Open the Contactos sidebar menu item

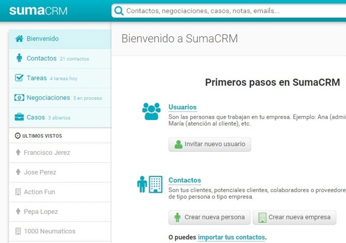[x=42, y=58]
